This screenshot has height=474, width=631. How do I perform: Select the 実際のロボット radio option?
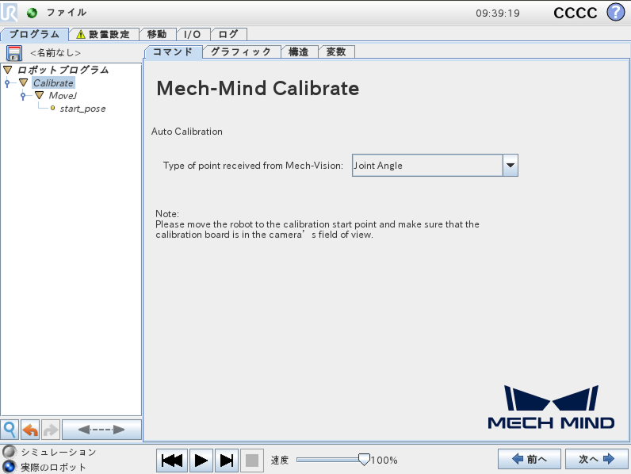[9, 467]
